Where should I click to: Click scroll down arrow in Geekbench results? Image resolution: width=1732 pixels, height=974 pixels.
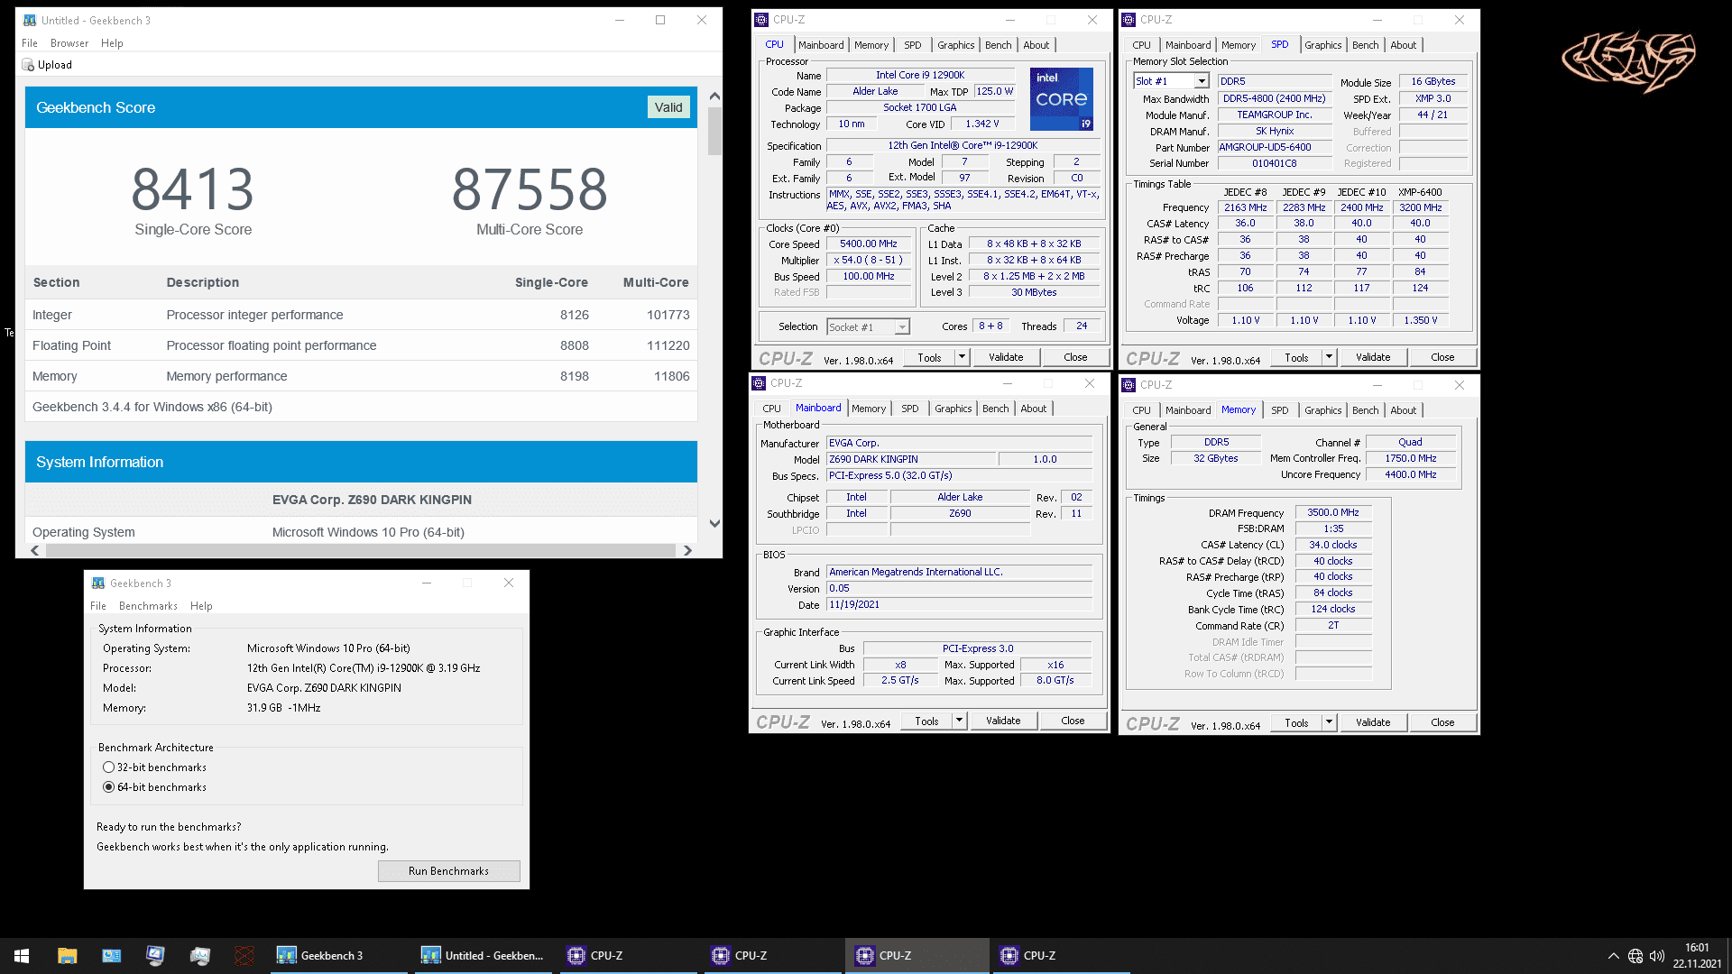[714, 524]
